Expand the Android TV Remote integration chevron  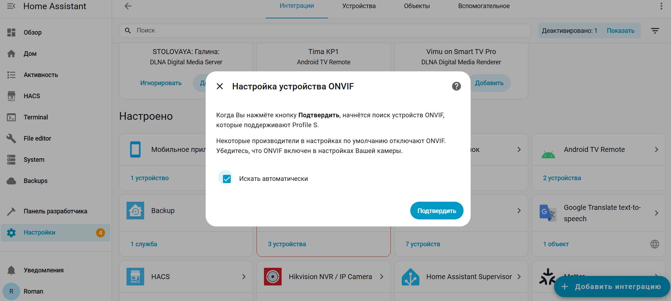point(656,149)
